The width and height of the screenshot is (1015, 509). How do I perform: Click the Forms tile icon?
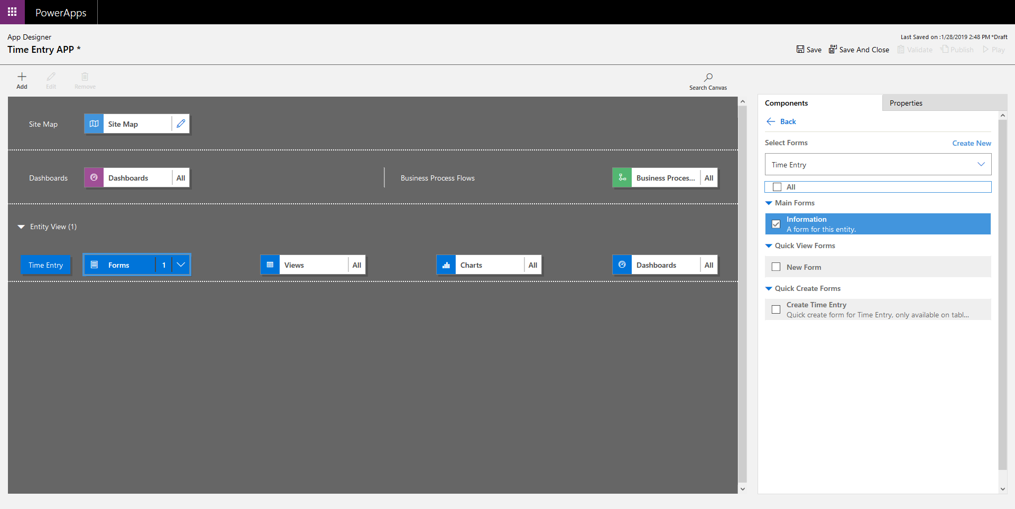[x=94, y=265]
